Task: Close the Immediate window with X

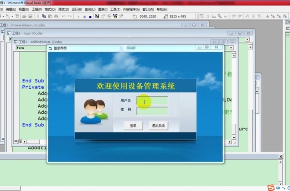Action: pos(281,156)
